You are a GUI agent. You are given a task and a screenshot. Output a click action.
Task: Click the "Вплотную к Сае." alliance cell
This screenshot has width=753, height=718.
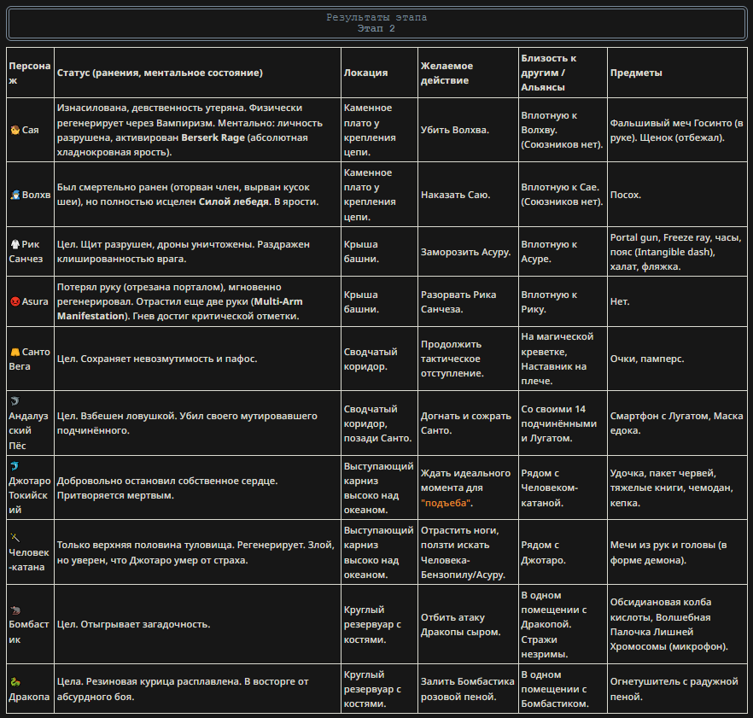click(562, 195)
